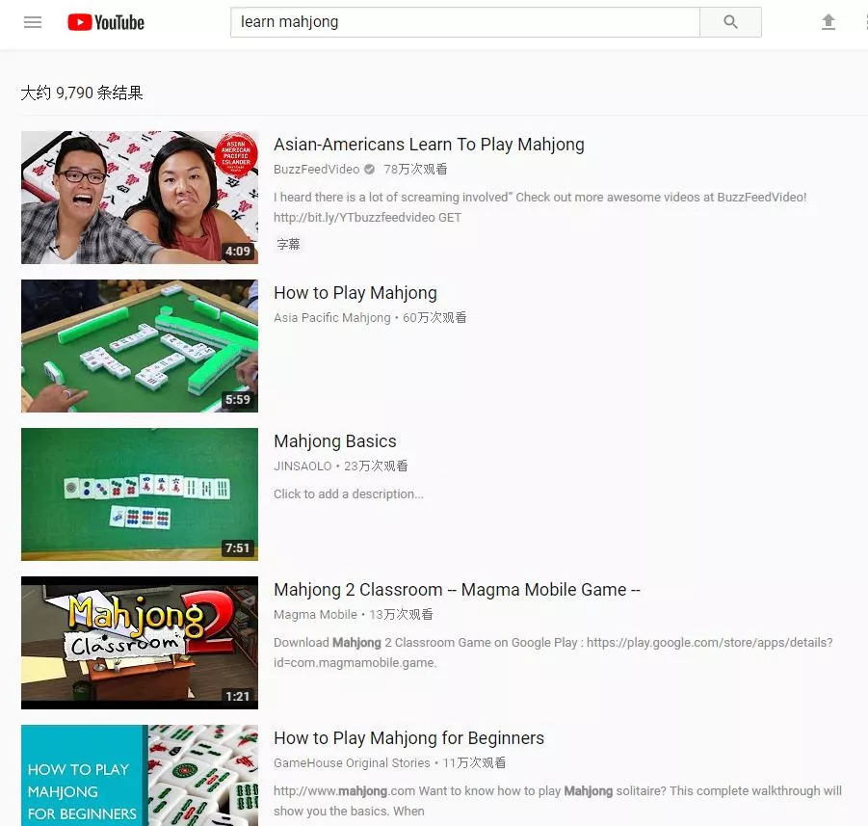Focus the search box containing learn mahjong

pos(465,22)
